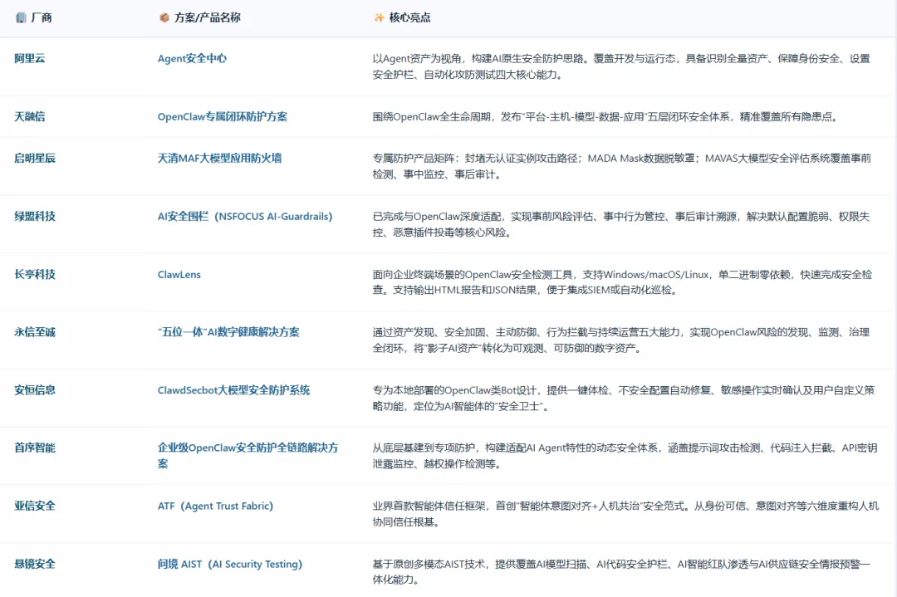Click the sparkle icon beside 核心亮点 header
This screenshot has width=897, height=597.
379,17
